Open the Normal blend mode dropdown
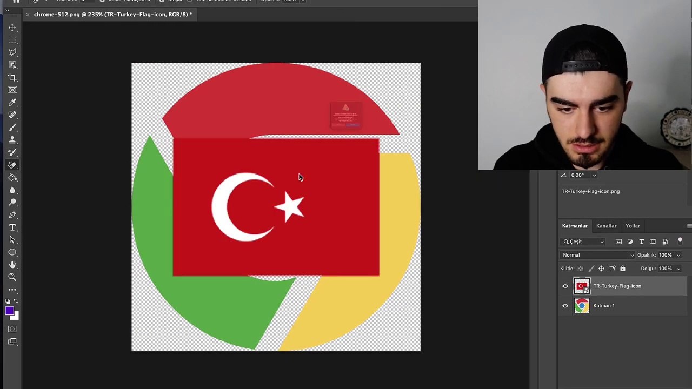The width and height of the screenshot is (692, 389). (x=598, y=255)
